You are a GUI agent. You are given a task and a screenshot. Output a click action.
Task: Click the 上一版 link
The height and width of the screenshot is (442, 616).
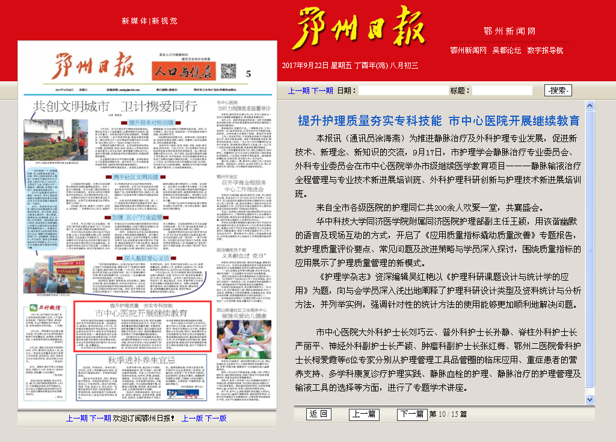click(192, 419)
